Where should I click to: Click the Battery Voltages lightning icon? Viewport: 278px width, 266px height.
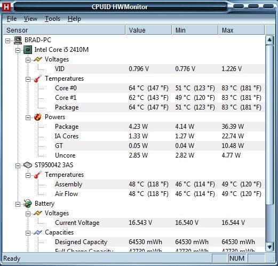(38, 213)
